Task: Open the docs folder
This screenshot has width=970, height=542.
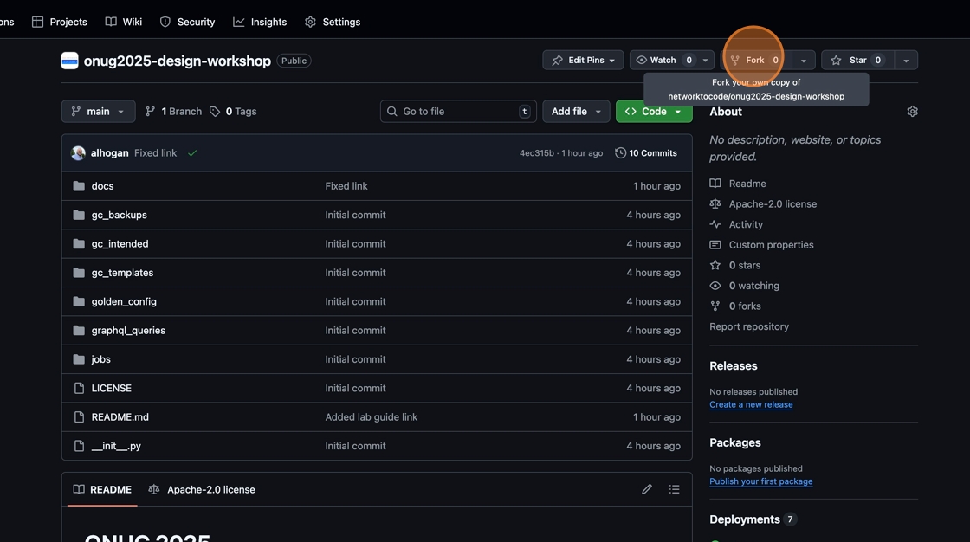Action: pos(103,185)
